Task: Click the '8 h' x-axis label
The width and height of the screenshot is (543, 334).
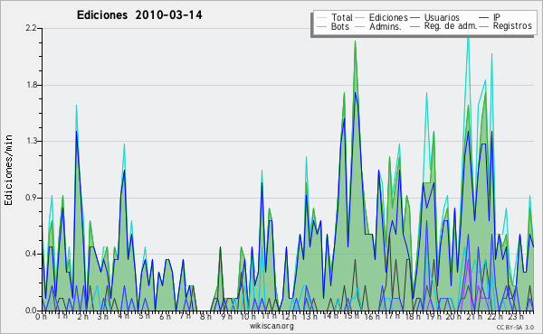Action: 205,317
